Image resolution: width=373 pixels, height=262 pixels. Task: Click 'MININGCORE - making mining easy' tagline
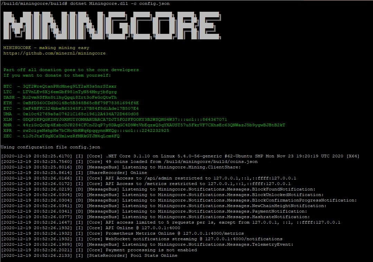point(46,48)
